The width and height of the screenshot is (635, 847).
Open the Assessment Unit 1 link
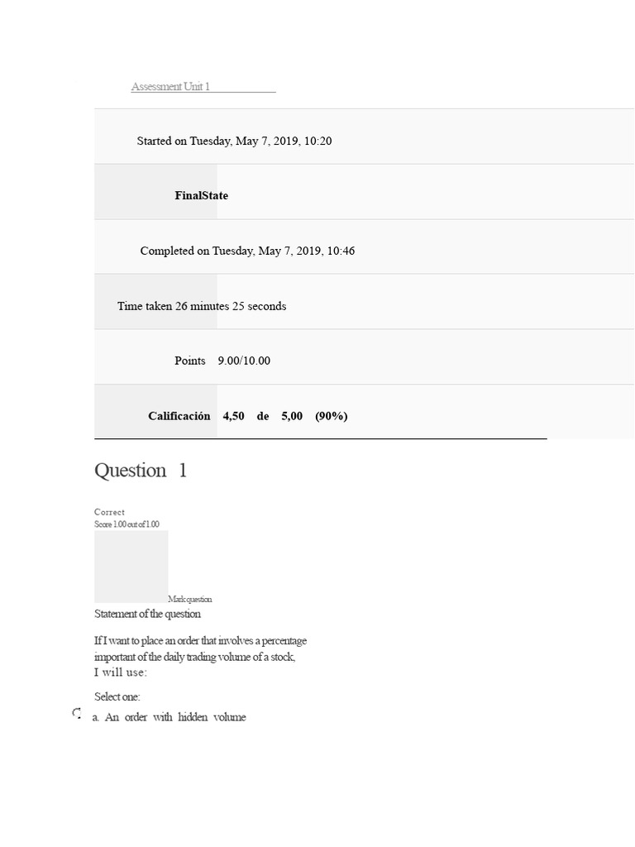[170, 86]
